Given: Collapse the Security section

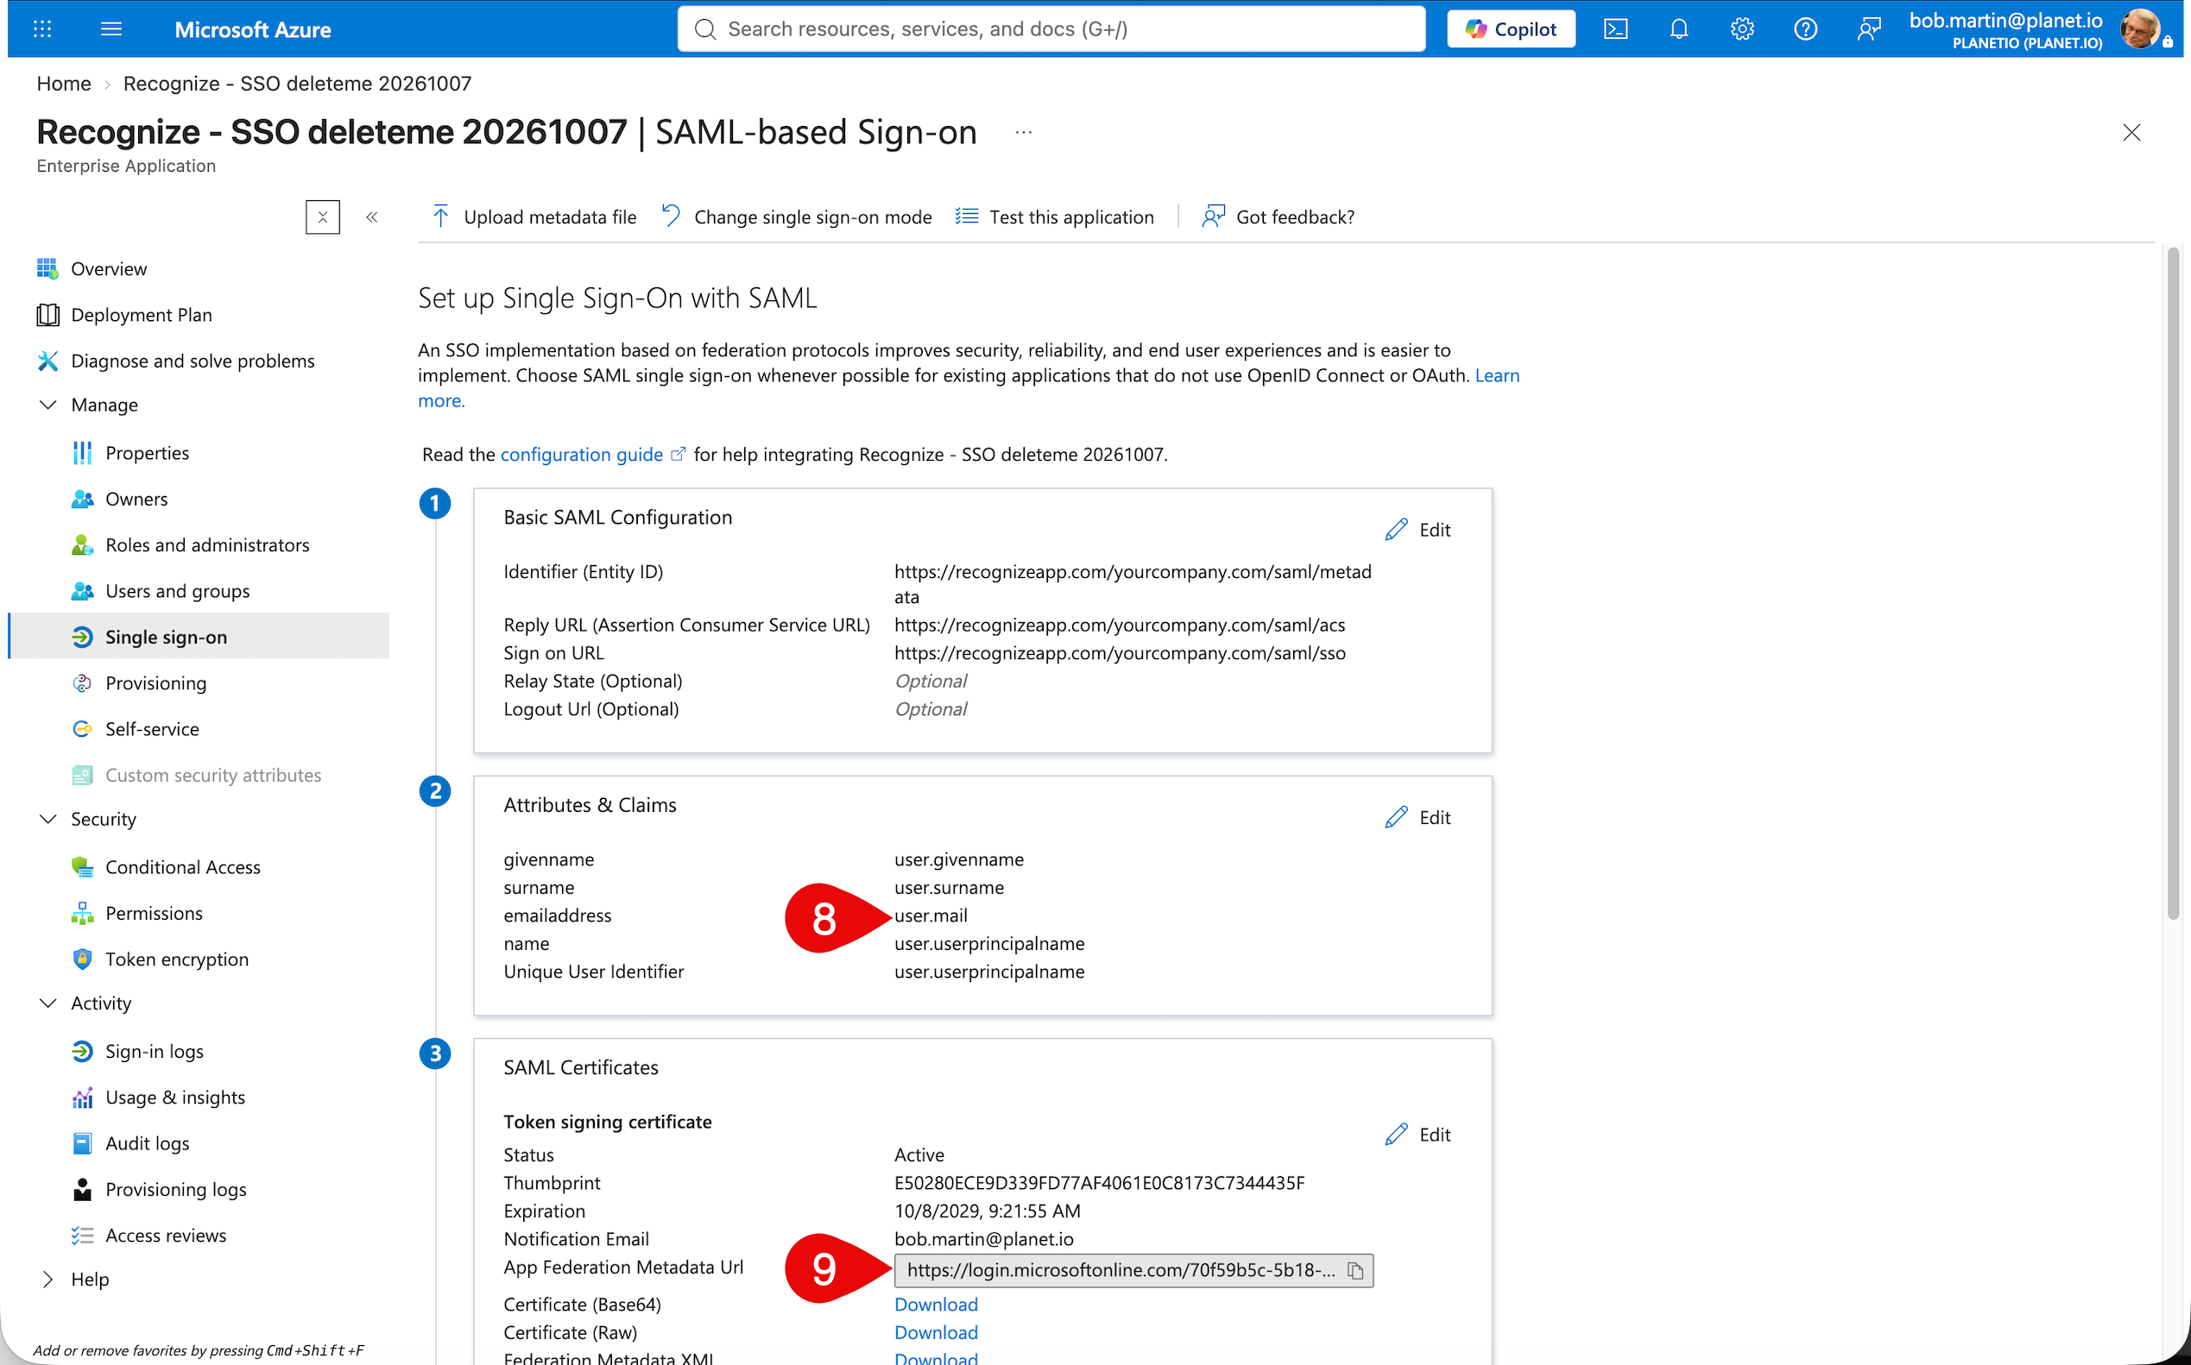Looking at the screenshot, I should pyautogui.click(x=47, y=819).
